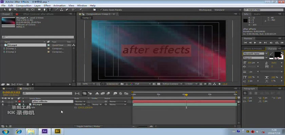Select the Brush tool
Screen dimensions: 285x135
coord(57,9)
